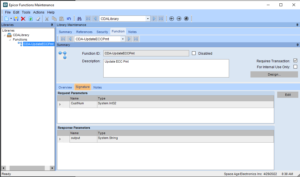The image size is (300, 177).
Task: Switch to the Overview sub-tab
Action: [65, 87]
